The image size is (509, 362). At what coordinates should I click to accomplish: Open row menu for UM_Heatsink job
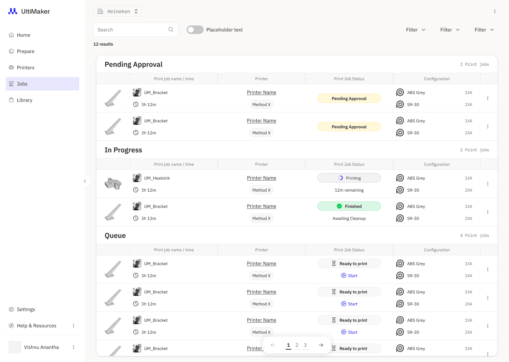point(488,184)
